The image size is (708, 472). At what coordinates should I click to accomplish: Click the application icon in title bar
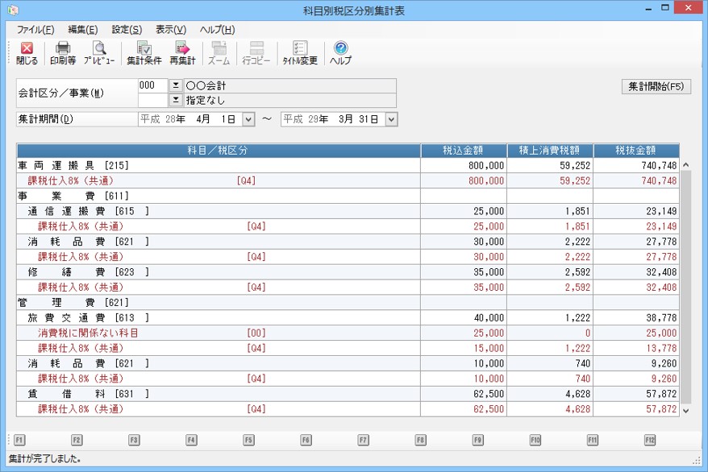pyautogui.click(x=12, y=10)
